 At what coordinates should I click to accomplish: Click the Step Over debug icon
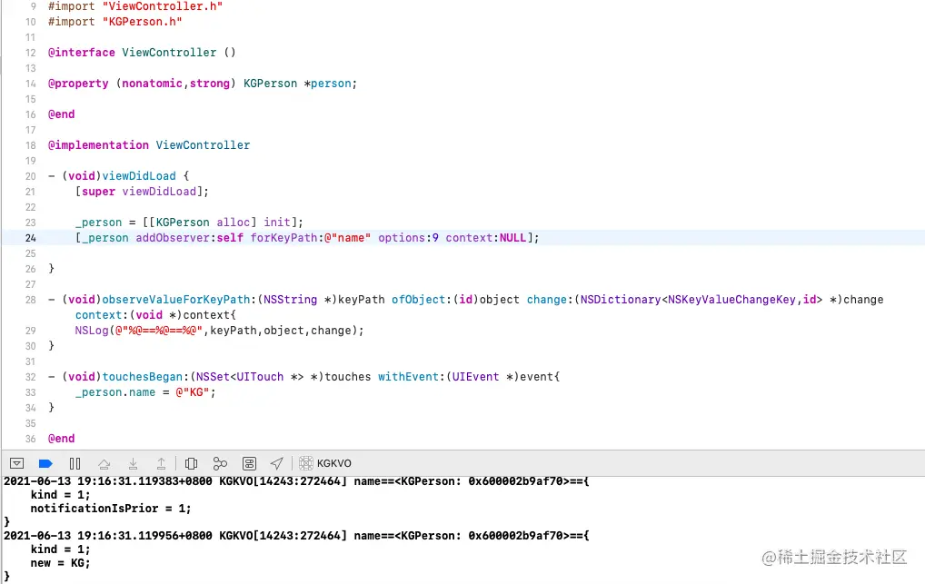click(104, 464)
